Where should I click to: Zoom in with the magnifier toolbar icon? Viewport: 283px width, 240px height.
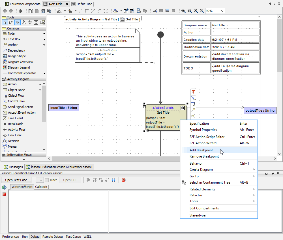[196, 11]
